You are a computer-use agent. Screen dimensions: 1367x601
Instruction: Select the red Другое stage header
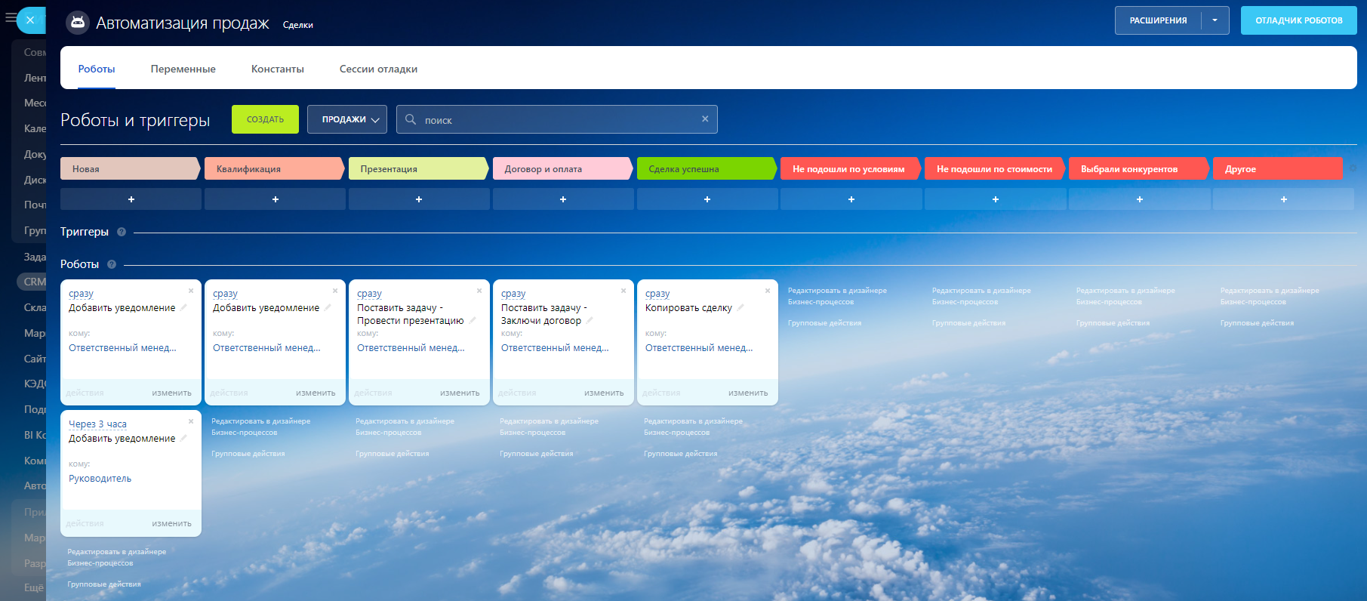click(x=1278, y=168)
